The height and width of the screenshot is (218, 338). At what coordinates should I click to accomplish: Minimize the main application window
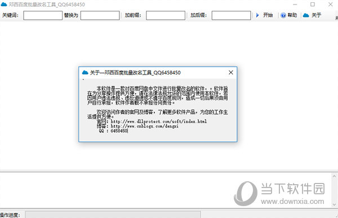click(295, 5)
